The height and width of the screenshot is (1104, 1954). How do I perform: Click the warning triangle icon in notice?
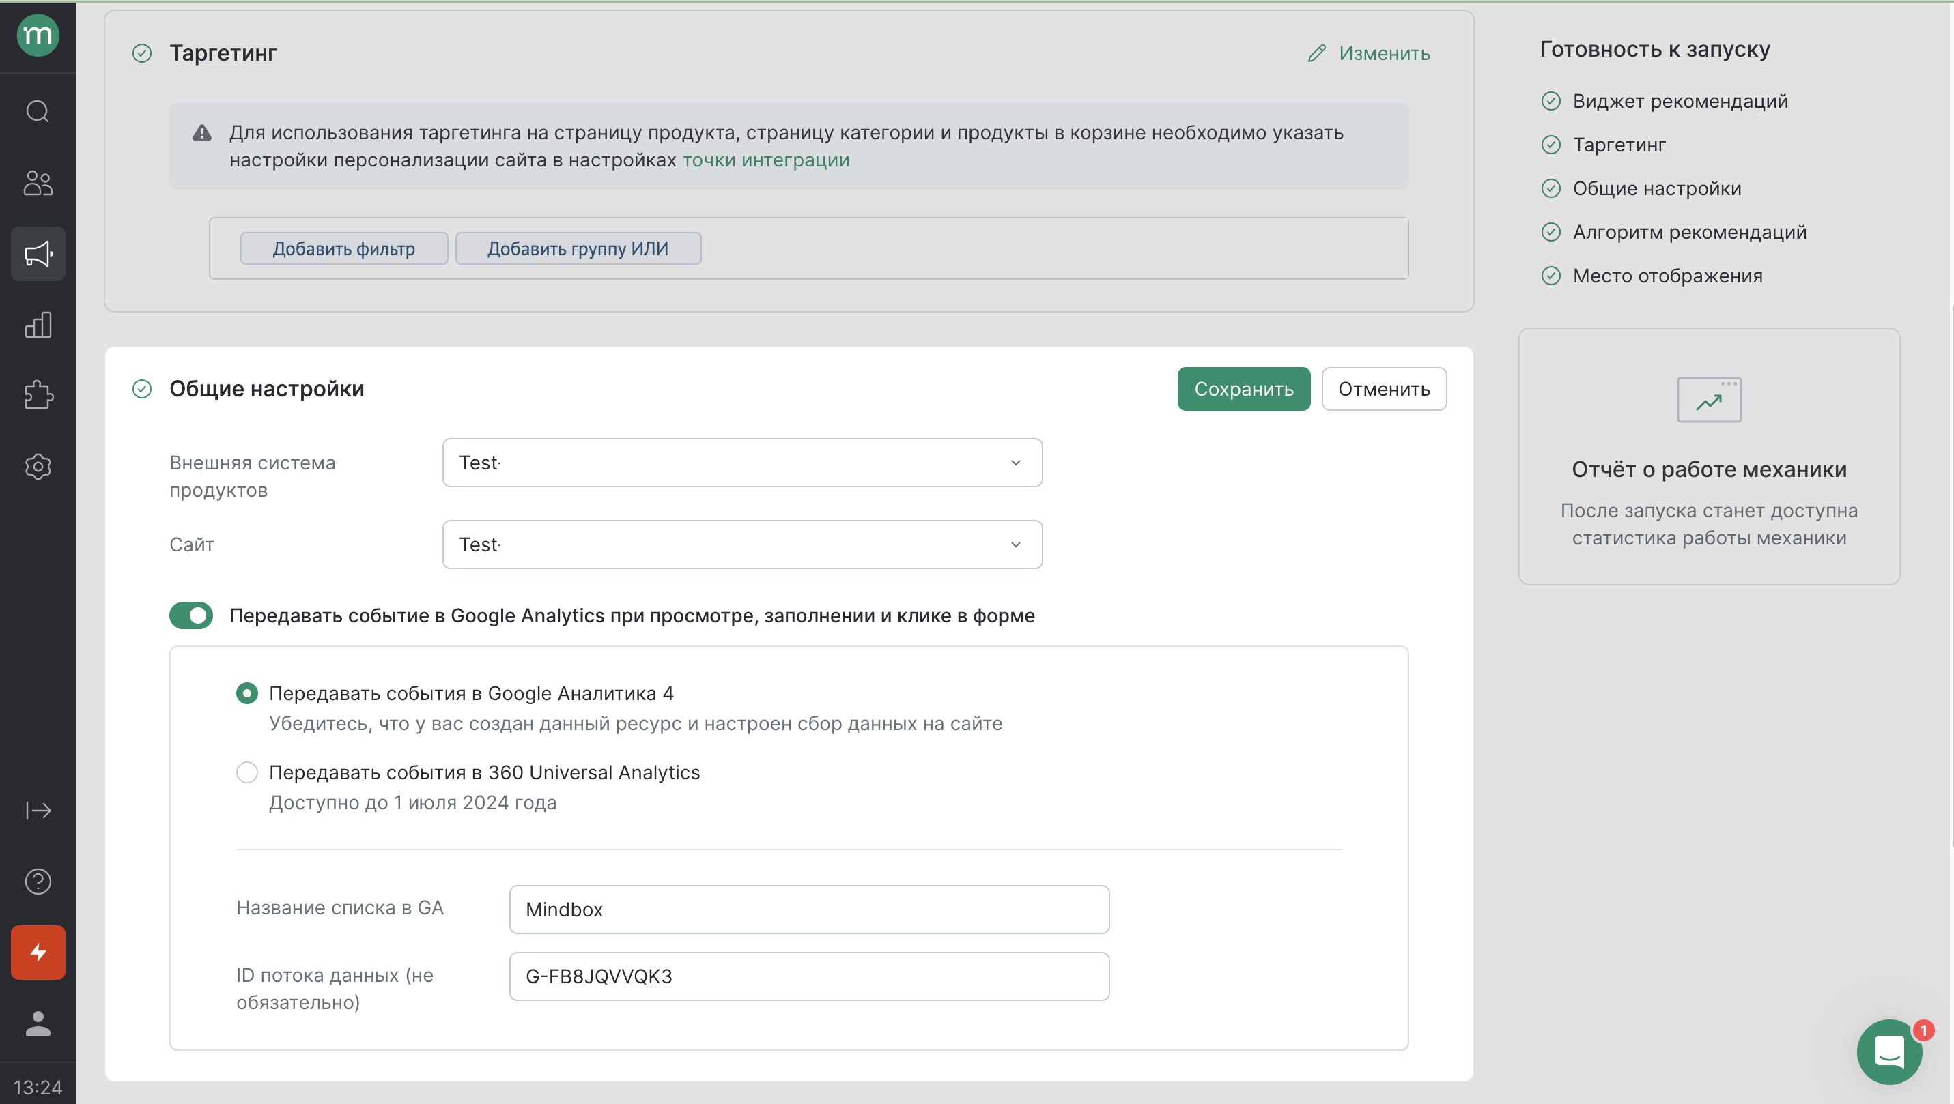(202, 132)
